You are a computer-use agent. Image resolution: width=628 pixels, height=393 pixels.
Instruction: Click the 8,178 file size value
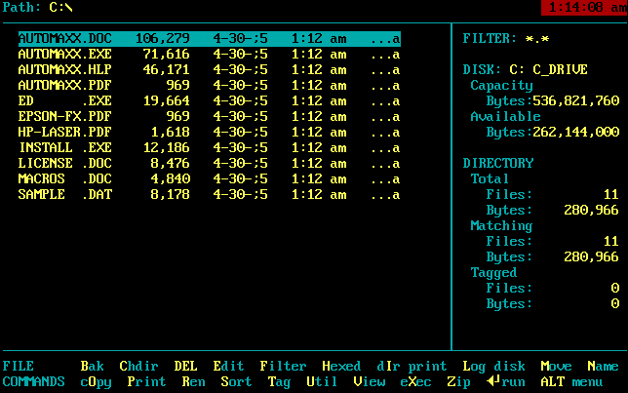coord(171,195)
